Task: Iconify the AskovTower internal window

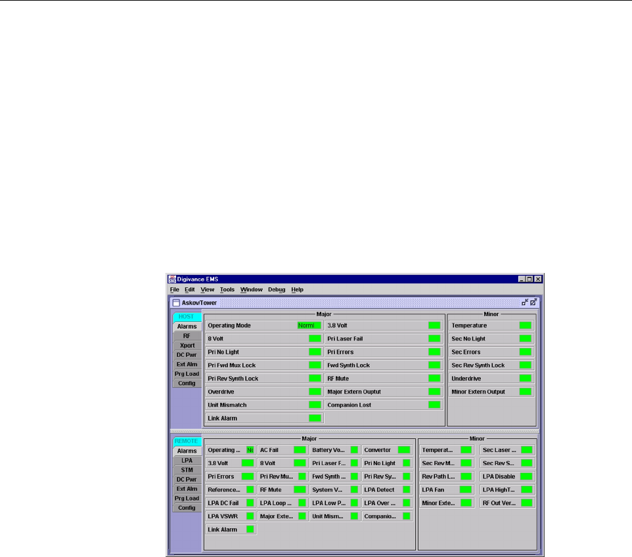Action: coord(525,302)
